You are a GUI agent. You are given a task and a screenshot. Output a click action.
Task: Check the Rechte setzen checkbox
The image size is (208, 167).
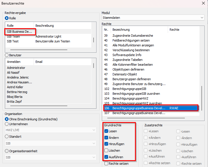click(x=106, y=164)
